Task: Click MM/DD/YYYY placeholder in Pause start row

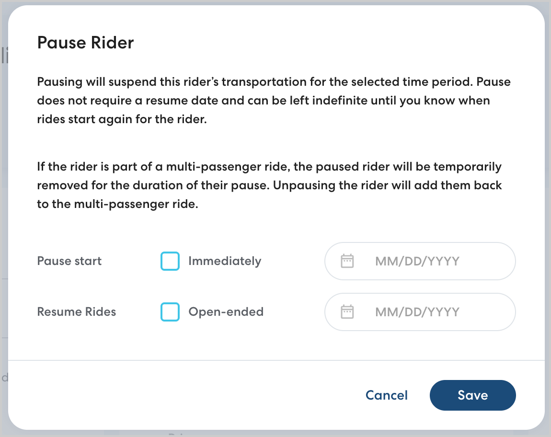Action: [x=417, y=261]
